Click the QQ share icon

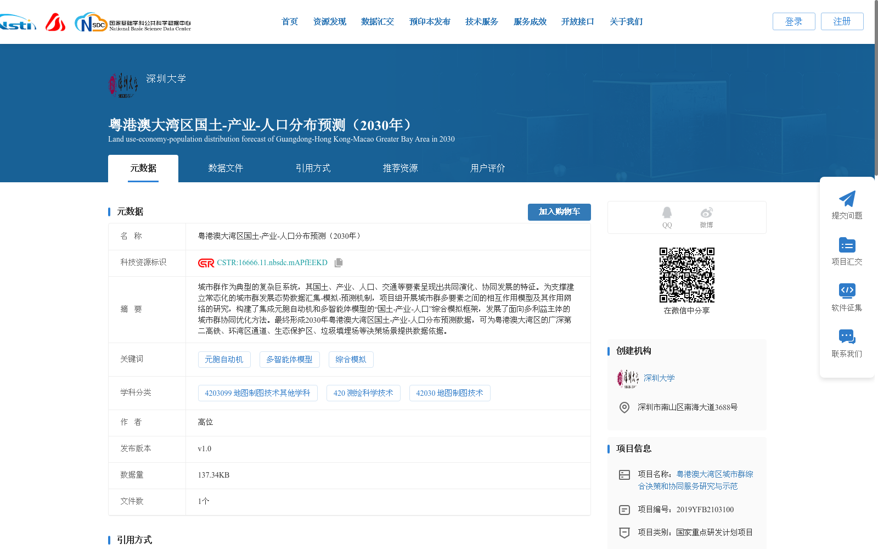(666, 214)
